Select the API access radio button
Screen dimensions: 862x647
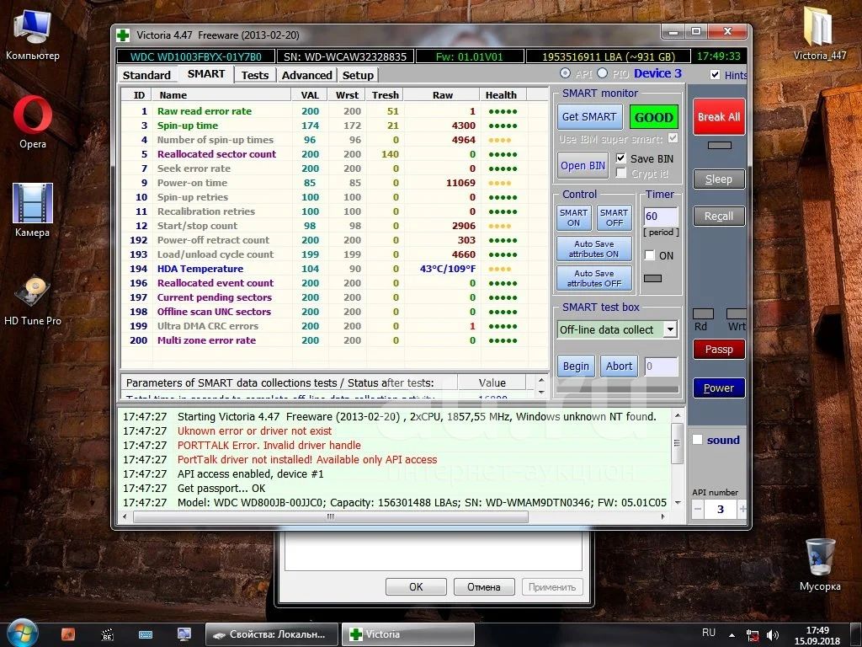click(x=565, y=73)
